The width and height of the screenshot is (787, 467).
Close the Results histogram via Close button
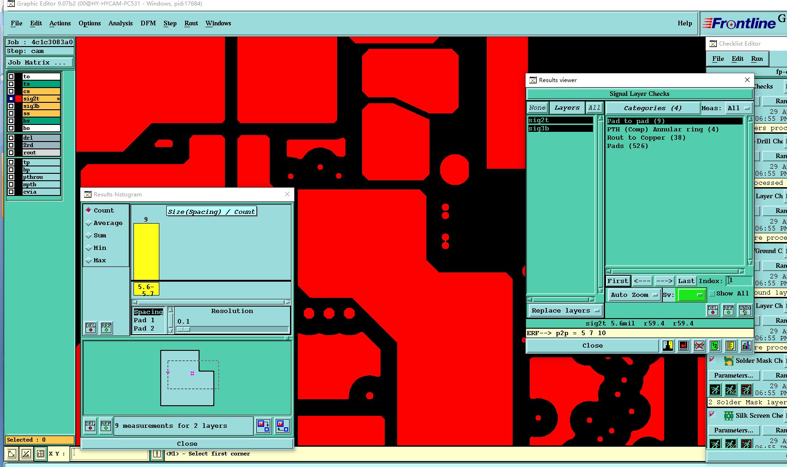click(x=187, y=444)
